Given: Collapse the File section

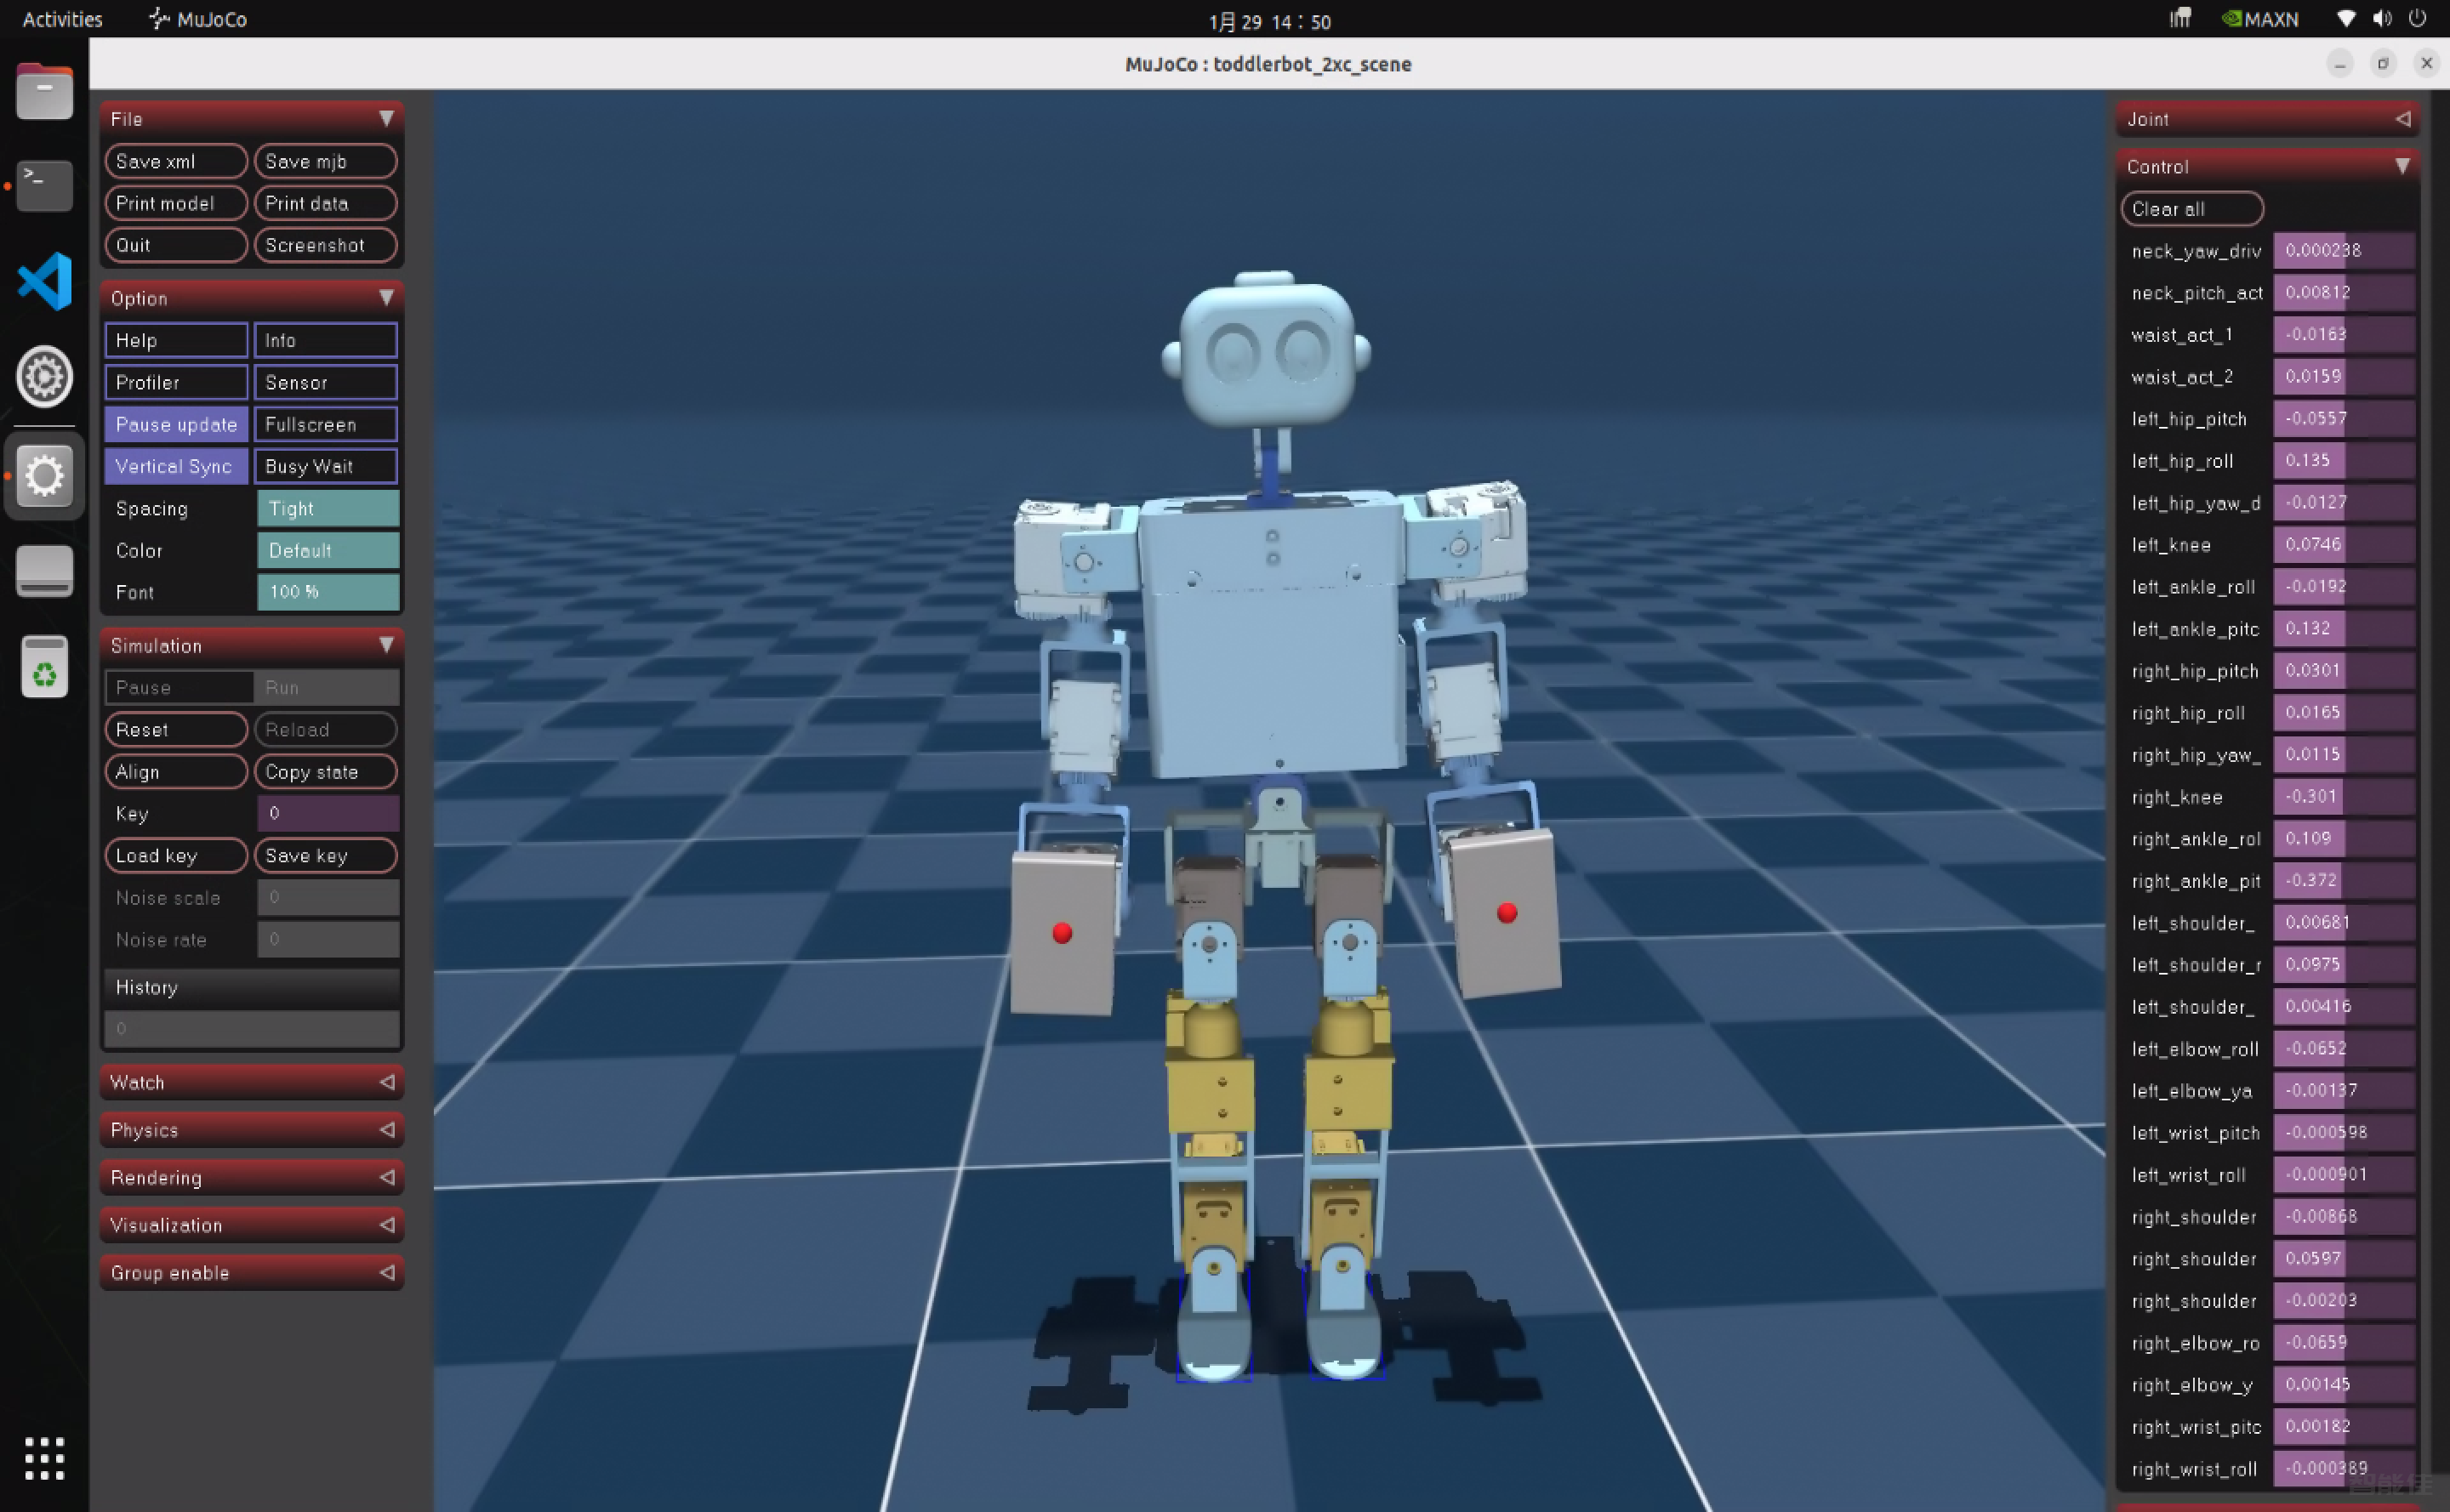Looking at the screenshot, I should click(x=388, y=118).
